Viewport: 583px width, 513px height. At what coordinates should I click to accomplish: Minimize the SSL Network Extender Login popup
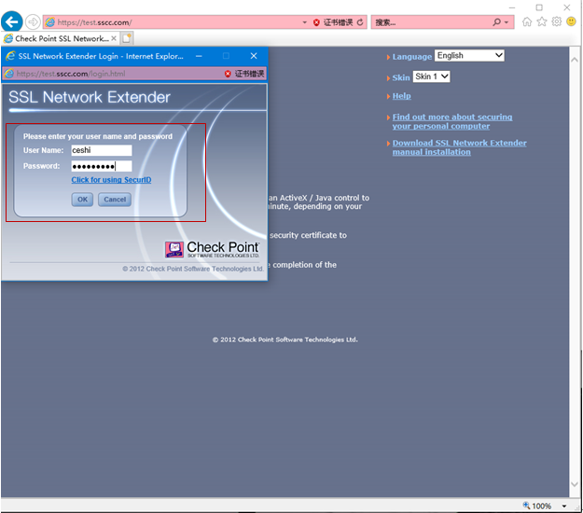199,56
